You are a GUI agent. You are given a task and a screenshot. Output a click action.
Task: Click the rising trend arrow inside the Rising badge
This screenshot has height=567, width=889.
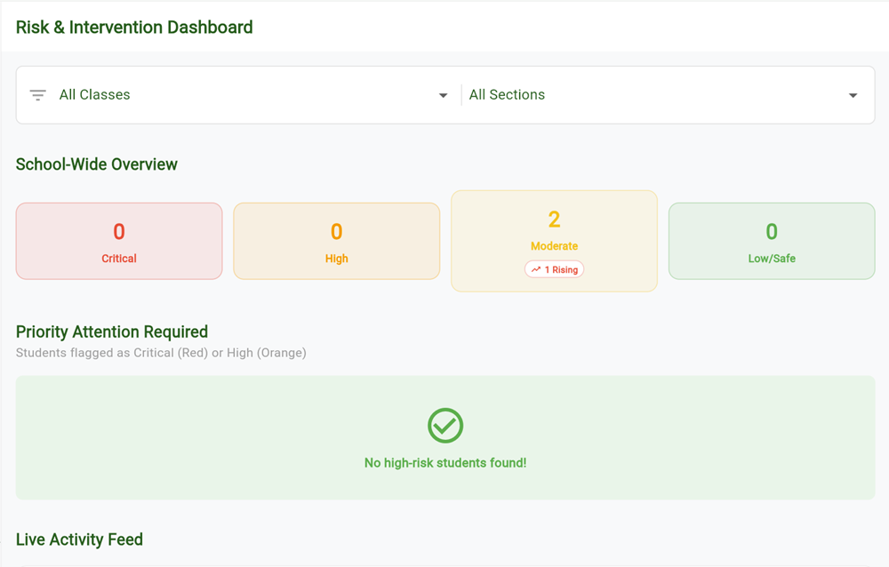click(x=537, y=268)
